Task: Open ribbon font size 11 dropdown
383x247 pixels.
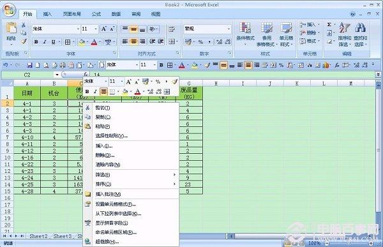Action: 96,29
